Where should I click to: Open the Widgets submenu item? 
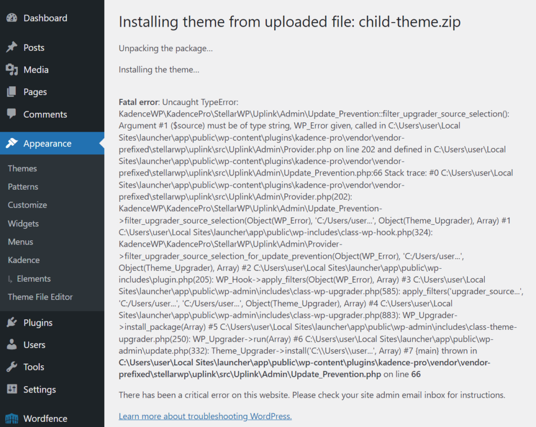click(23, 224)
